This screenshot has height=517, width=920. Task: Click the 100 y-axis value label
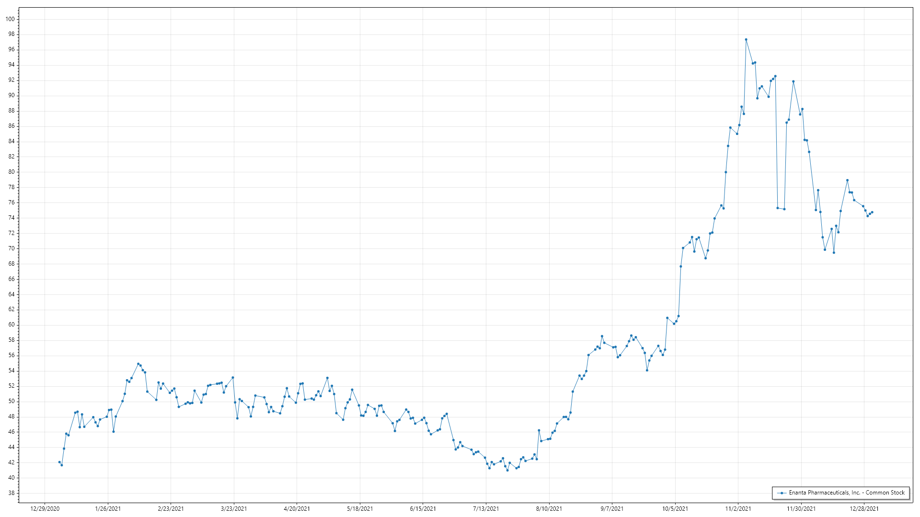tap(11, 19)
